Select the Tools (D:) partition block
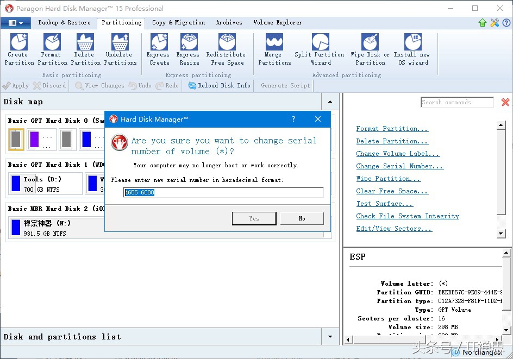Screen dimensions: 513x359 46,184
